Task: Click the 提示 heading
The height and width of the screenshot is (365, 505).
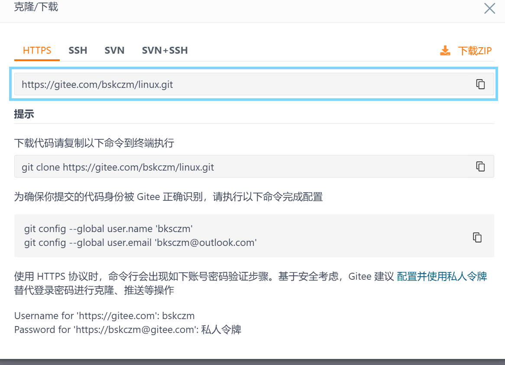Action: click(24, 114)
